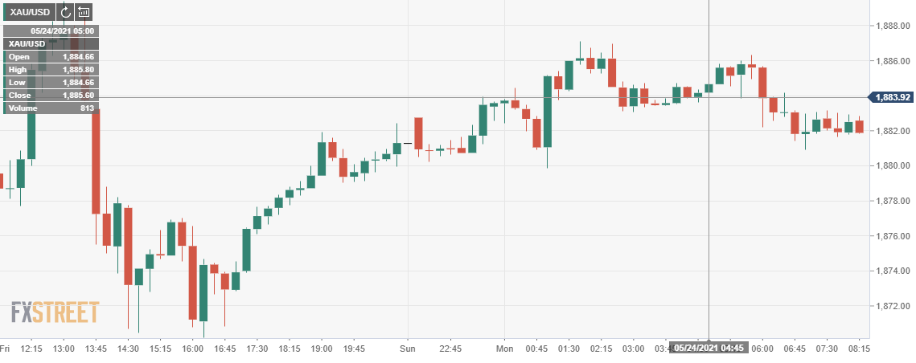Click the FXStreet logo watermark
Viewport: 916px width, 363px height.
(55, 312)
